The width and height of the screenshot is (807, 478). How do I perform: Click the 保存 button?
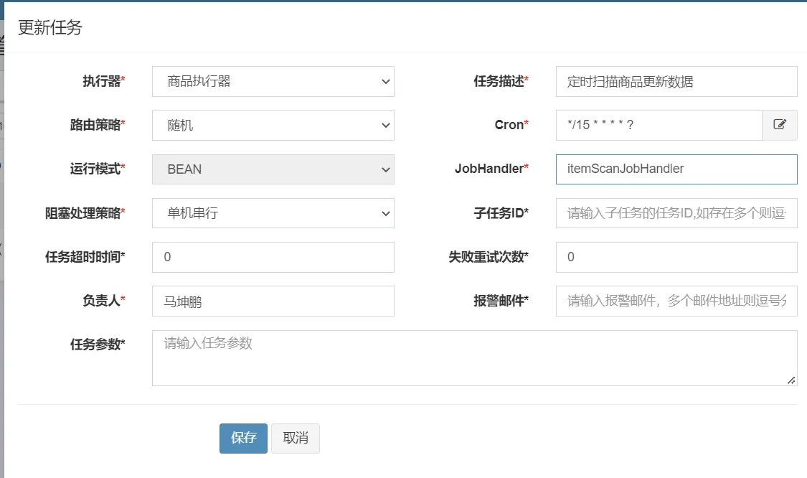pyautogui.click(x=243, y=438)
